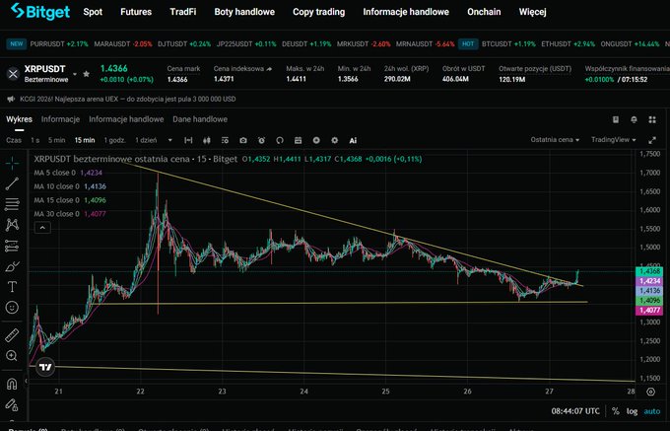Open the Cena indeksowa info arrow
Viewport: 670px width, 431px height.
269,69
